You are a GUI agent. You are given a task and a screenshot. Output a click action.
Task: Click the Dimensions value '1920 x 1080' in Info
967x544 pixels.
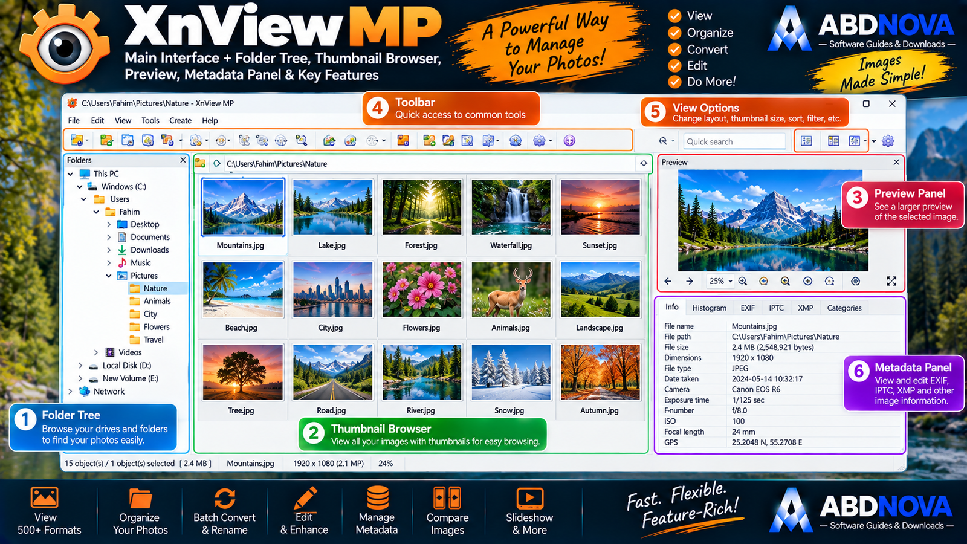tap(752, 358)
